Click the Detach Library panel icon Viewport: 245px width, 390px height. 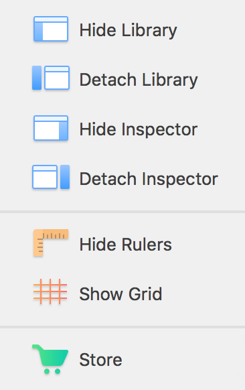click(x=51, y=78)
